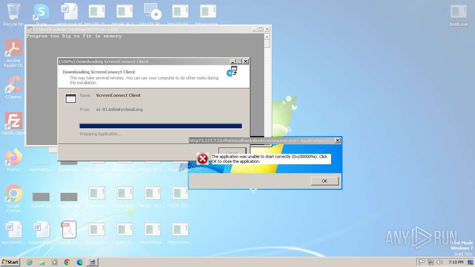Launch Internet Explorer from taskbar
Viewport: 475px width, 267px height.
[x=29, y=262]
